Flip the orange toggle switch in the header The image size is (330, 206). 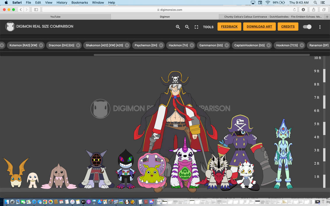[307, 27]
